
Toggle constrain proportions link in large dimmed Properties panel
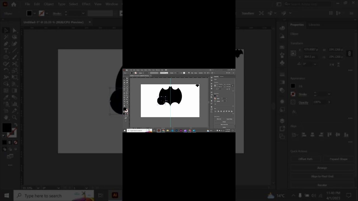[349, 53]
